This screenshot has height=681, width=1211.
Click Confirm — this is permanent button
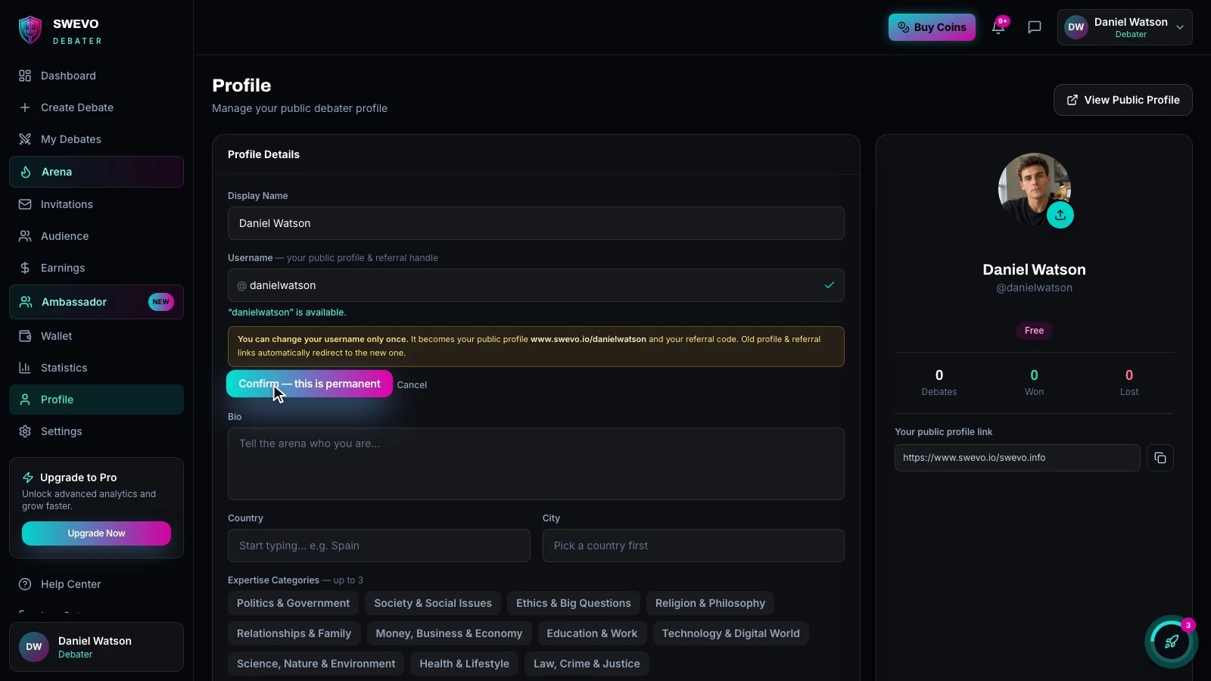point(310,384)
